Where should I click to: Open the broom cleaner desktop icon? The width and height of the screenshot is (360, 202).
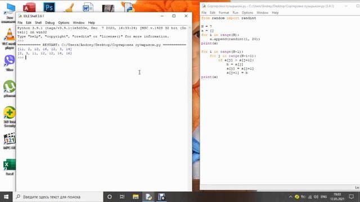click(69, 7)
